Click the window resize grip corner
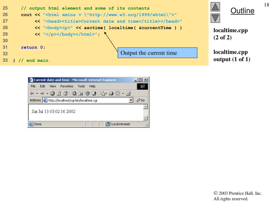The width and height of the screenshot is (272, 204). pyautogui.click(x=147, y=125)
